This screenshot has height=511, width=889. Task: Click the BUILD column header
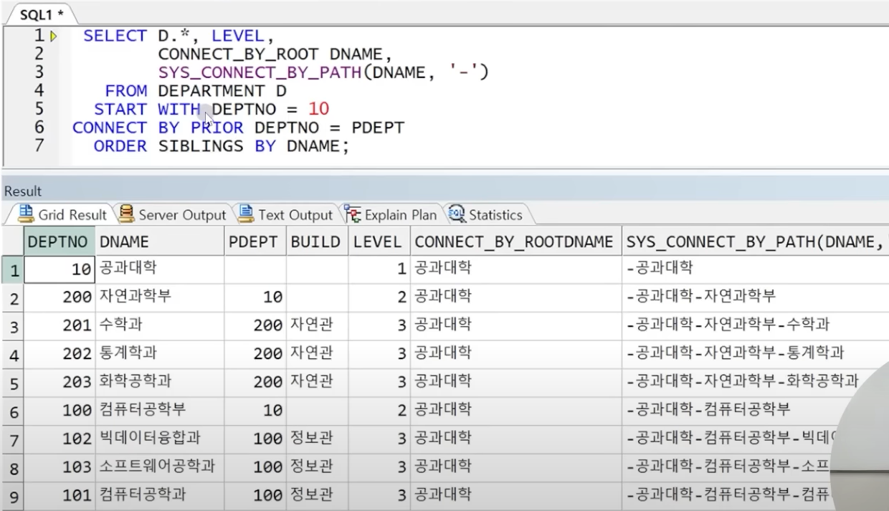(x=318, y=242)
